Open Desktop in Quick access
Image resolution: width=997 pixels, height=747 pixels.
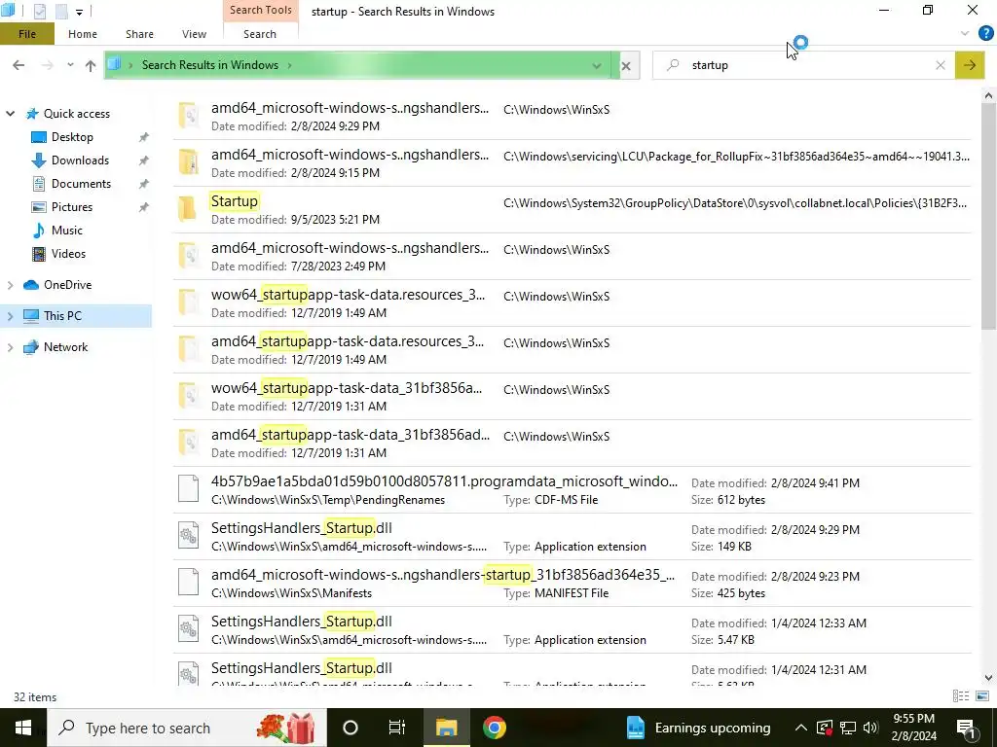pyautogui.click(x=72, y=137)
